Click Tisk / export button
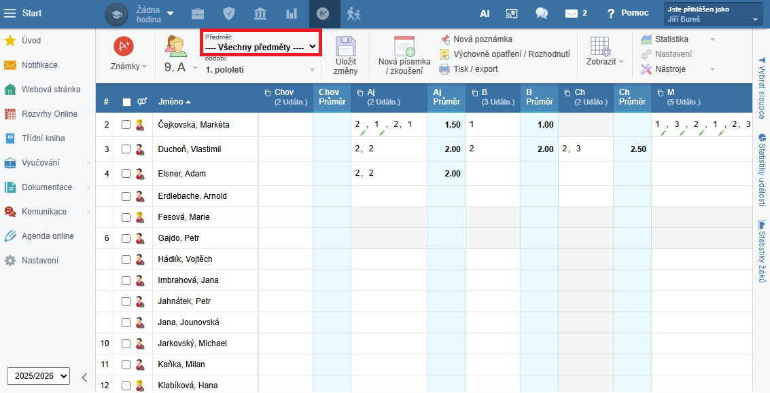 click(x=475, y=69)
